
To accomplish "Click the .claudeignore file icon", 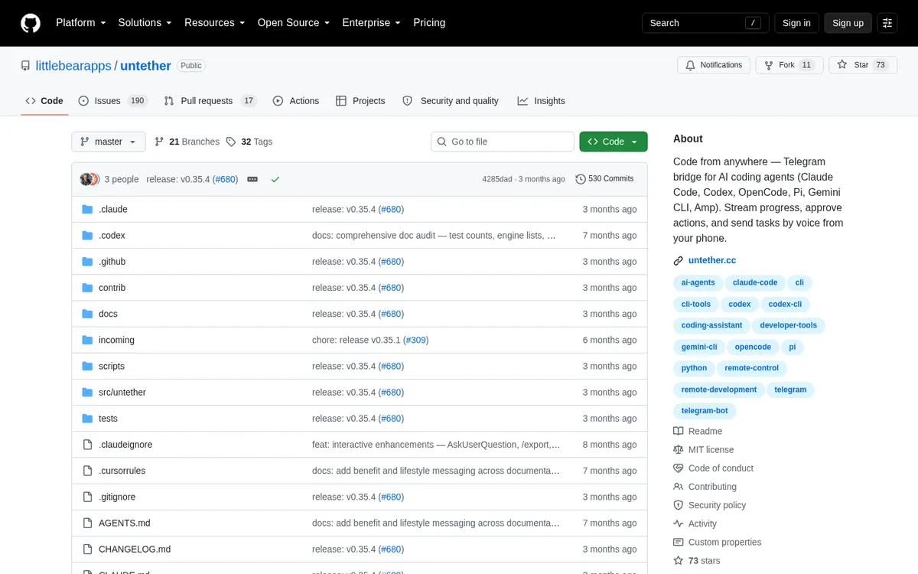I will pyautogui.click(x=87, y=445).
